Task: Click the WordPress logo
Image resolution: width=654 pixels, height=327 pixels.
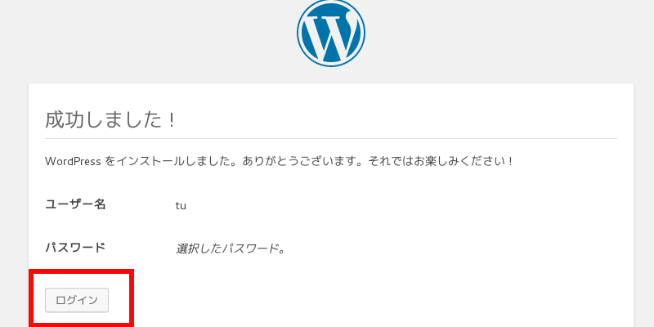Action: pos(330,34)
